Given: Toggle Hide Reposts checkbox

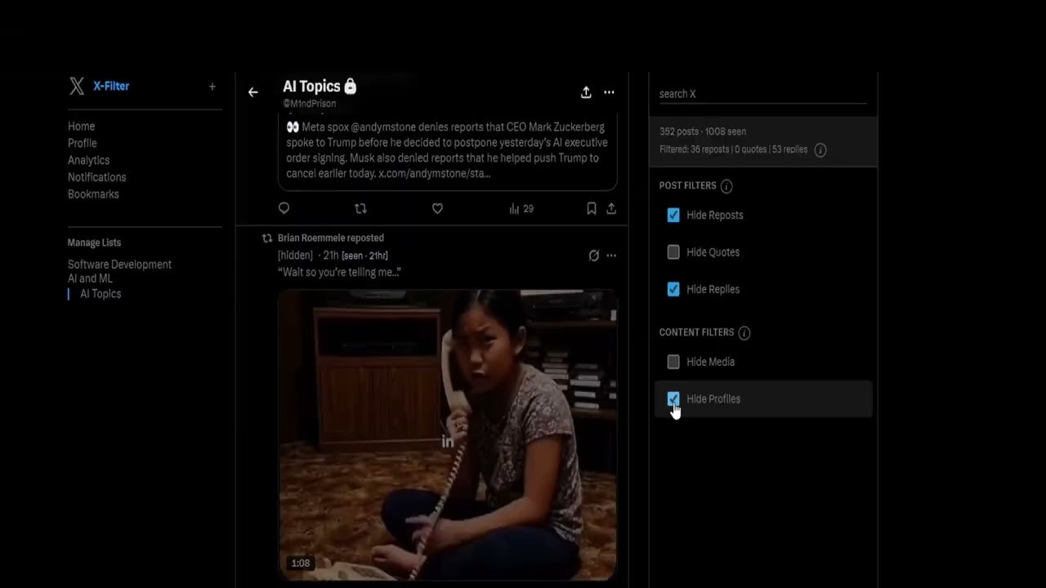Looking at the screenshot, I should tap(673, 216).
